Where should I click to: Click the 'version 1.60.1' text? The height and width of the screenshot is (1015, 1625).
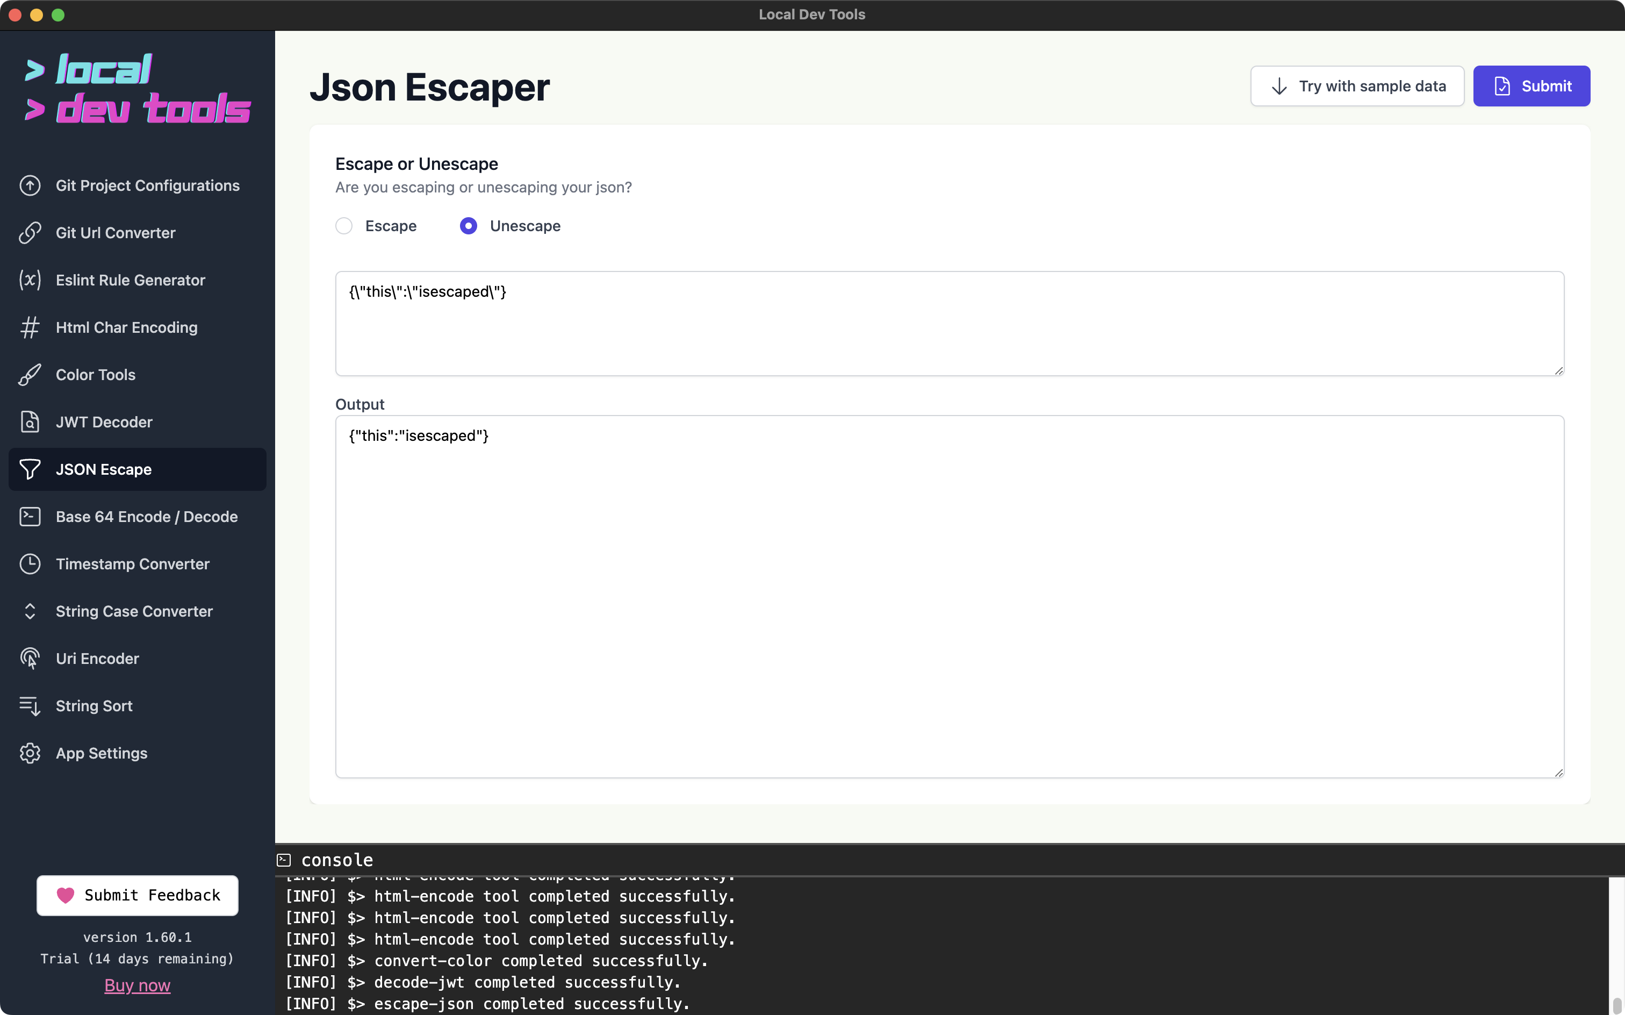[138, 937]
